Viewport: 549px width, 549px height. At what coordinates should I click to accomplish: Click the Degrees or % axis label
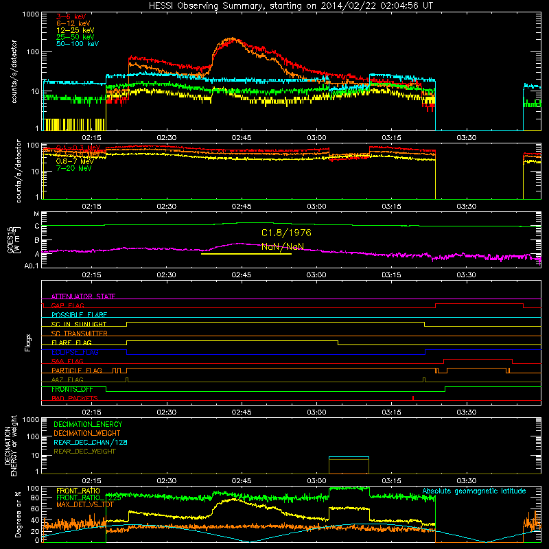(x=18, y=513)
